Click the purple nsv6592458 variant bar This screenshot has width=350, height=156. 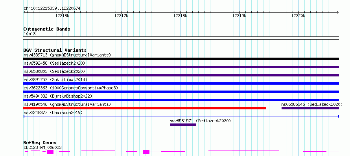(x=181, y=67)
